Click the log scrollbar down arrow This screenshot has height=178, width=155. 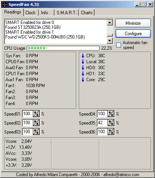click(x=110, y=40)
